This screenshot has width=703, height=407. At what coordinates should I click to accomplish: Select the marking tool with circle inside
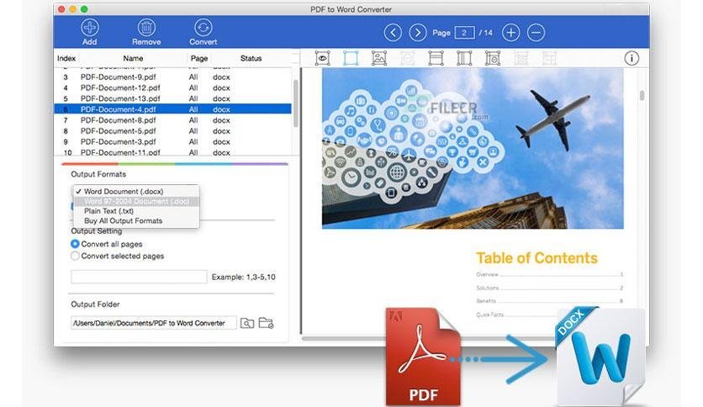pos(492,58)
